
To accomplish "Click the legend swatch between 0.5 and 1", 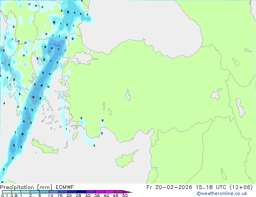I will [x=16, y=192].
